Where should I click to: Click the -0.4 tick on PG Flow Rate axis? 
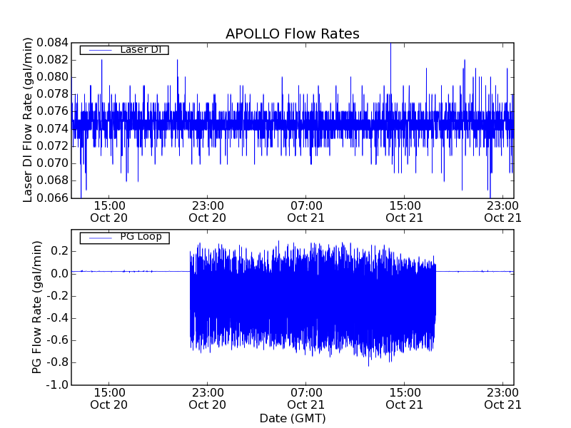click(57, 318)
